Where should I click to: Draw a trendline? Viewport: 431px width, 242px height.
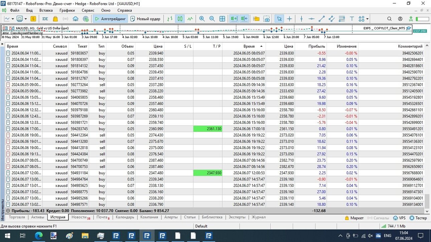coord(321,19)
